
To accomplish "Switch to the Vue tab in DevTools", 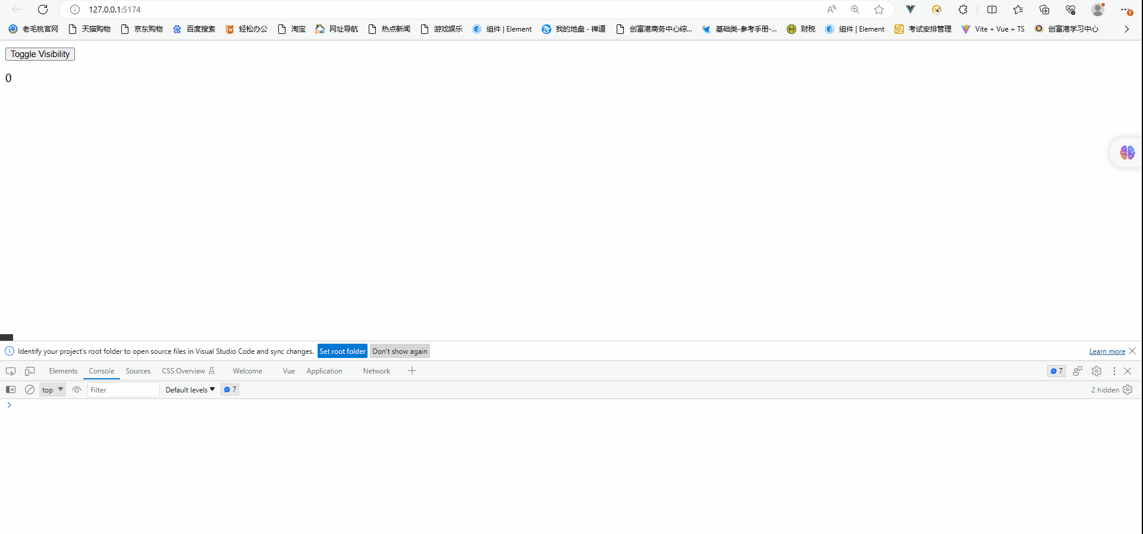I will [x=288, y=371].
